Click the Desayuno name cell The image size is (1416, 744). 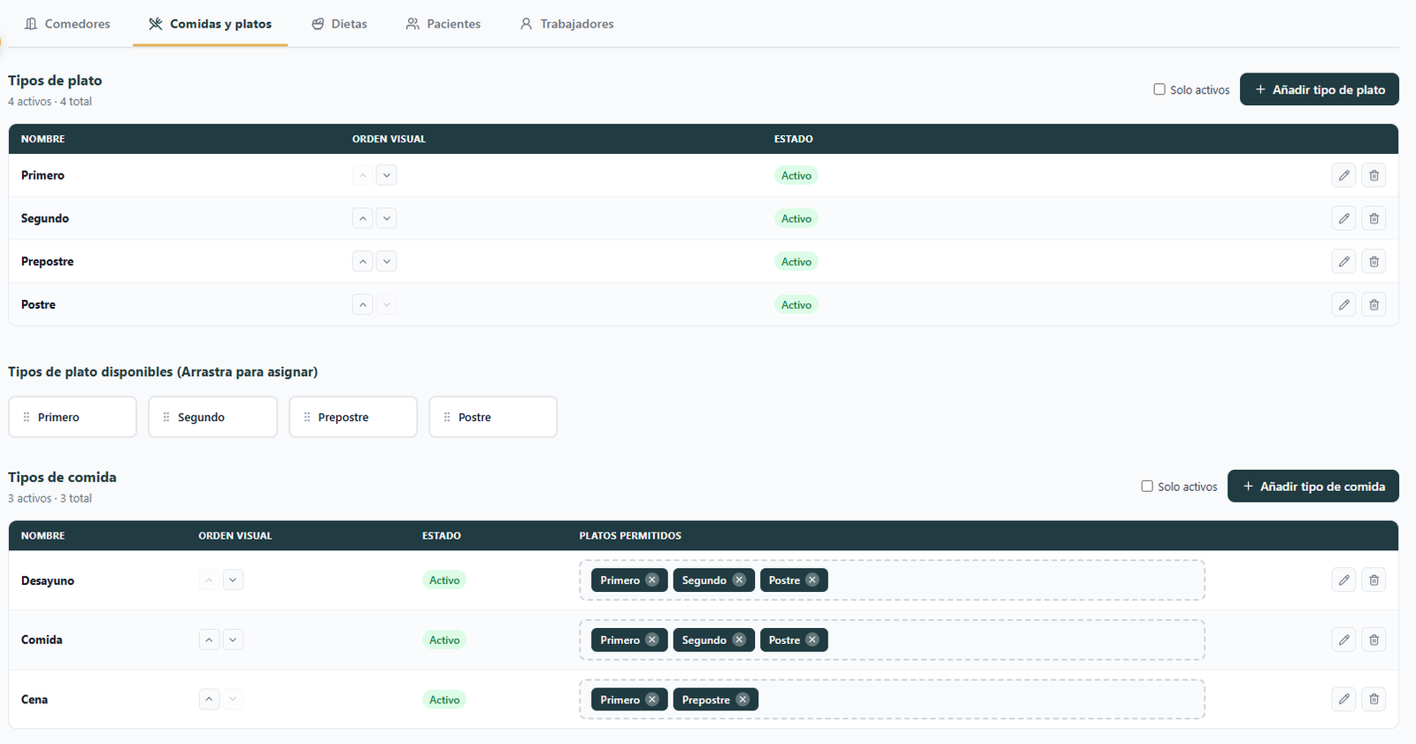[48, 580]
